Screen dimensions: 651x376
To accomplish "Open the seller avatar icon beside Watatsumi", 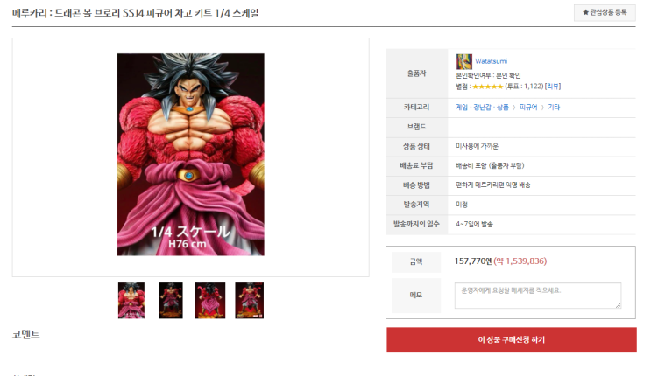I will (463, 62).
